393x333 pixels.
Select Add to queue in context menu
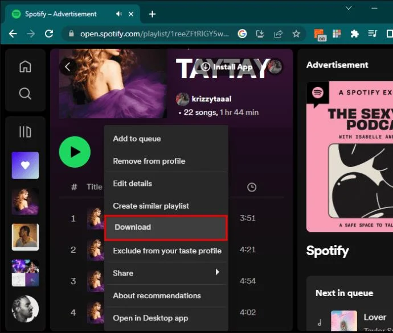166,139
